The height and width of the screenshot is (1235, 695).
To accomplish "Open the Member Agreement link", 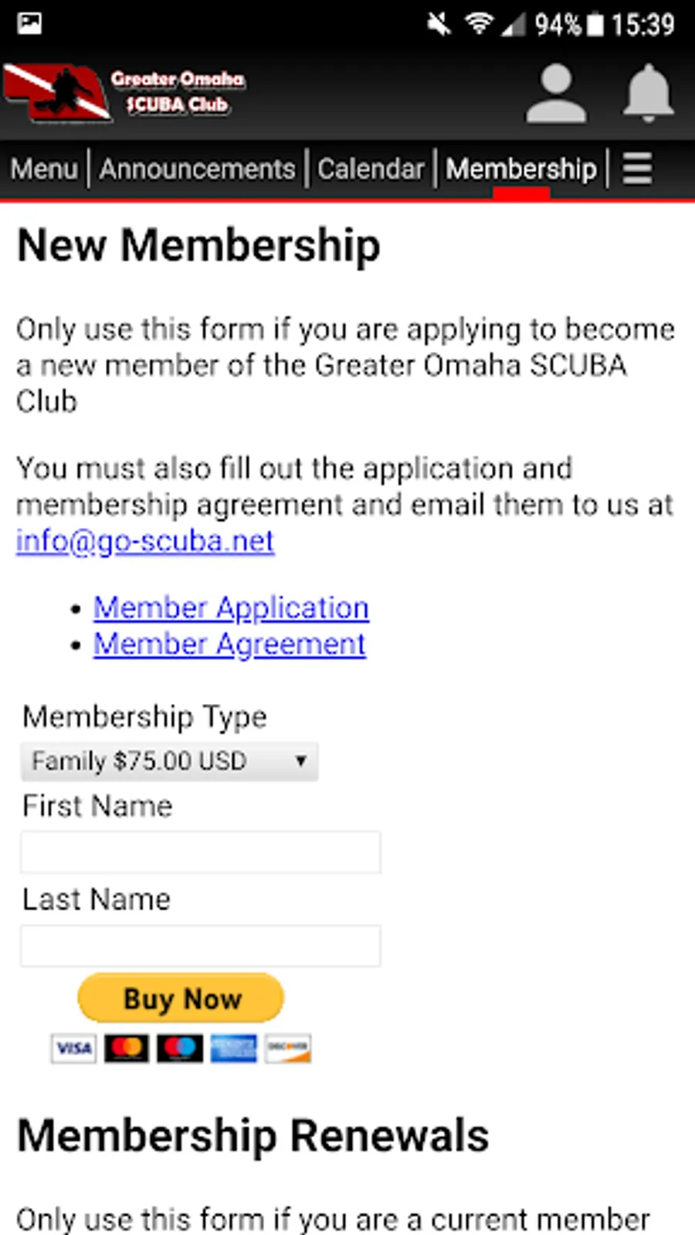I will point(229,644).
